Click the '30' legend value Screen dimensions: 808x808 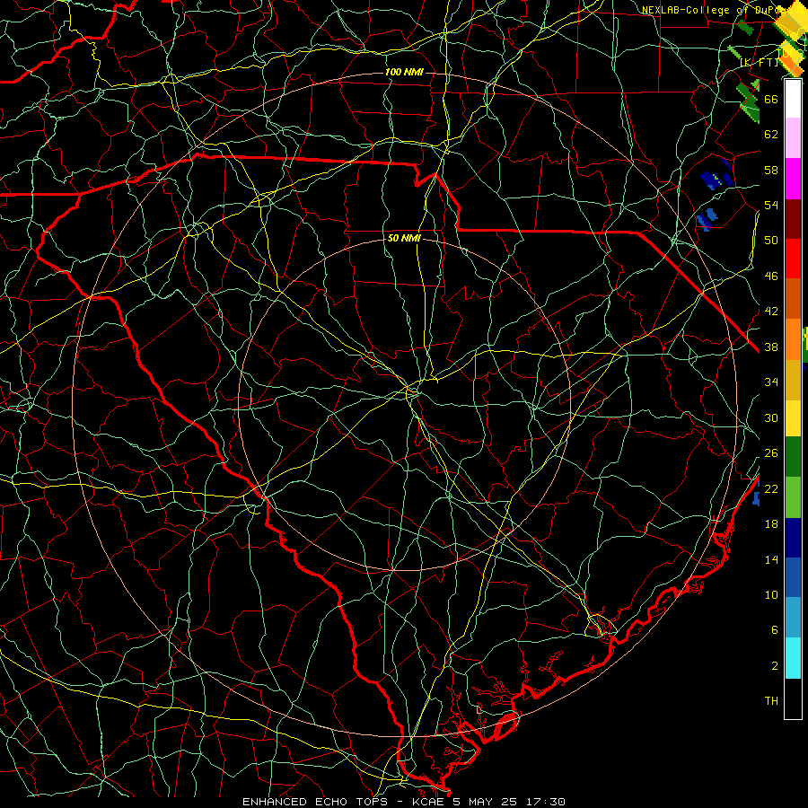(x=771, y=417)
